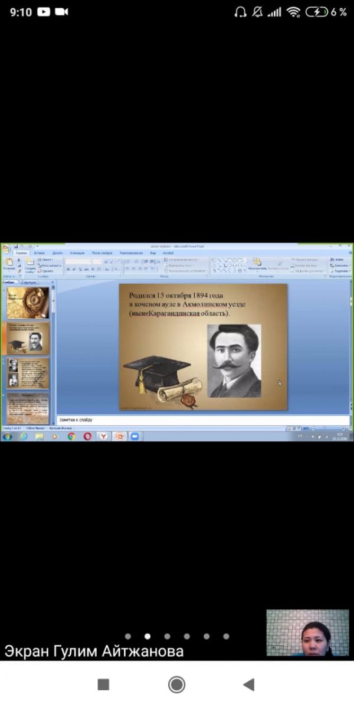Click the Create slide (Создать слайд) icon

(x=29, y=263)
